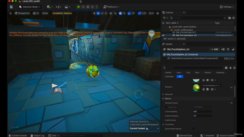Change rotation snap value 10°
Screen dimensions: 244x137
pyautogui.click(x=133, y=13)
